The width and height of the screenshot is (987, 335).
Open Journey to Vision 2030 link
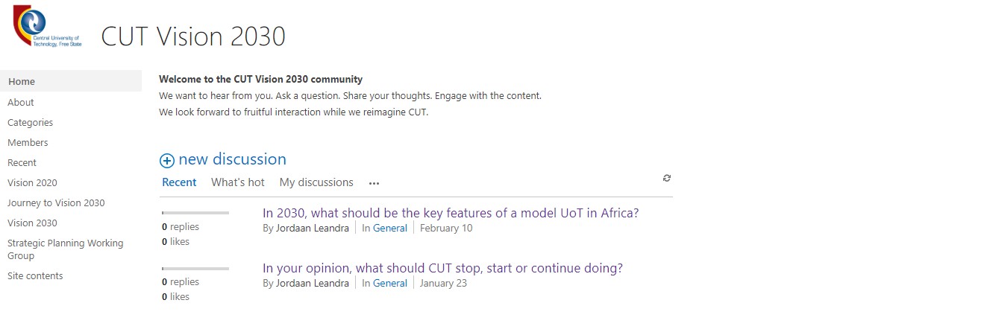tap(56, 202)
